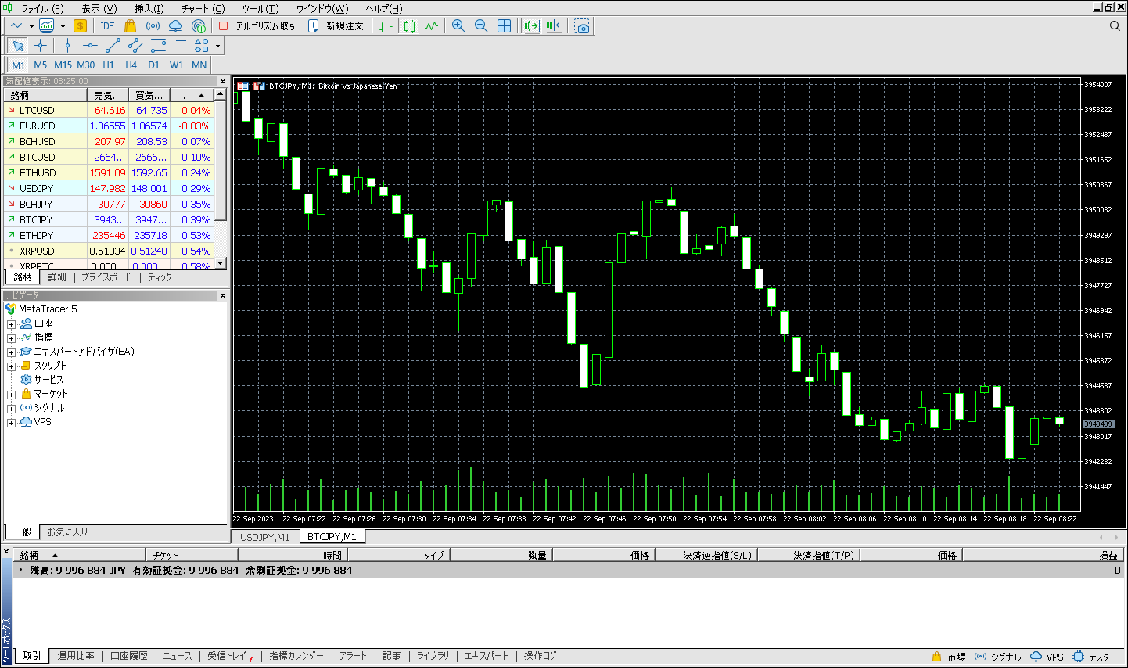Select the text label tool

pos(180,45)
